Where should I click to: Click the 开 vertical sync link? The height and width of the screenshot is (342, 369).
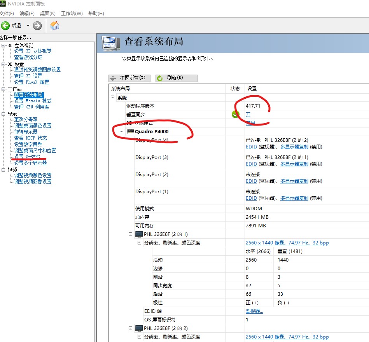pos(248,115)
